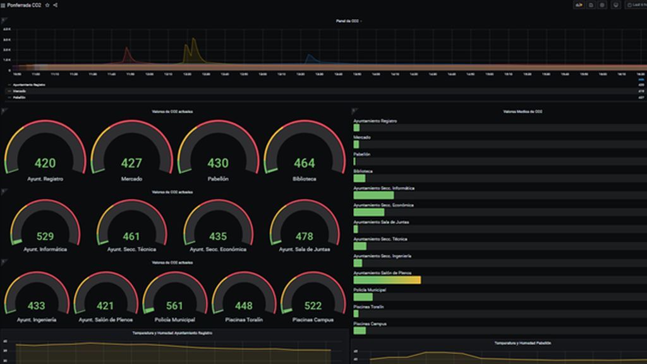Toggle Ayuntamiento Registro series in legend
The height and width of the screenshot is (364, 647).
[29, 85]
